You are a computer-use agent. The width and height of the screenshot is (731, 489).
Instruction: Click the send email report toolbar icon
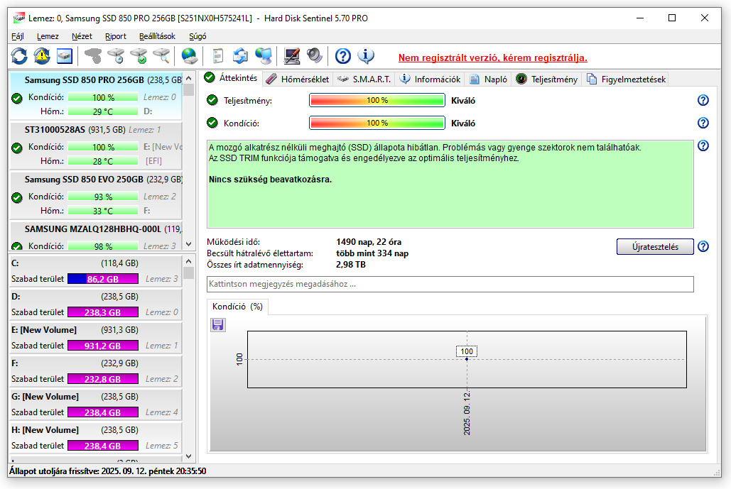coord(240,56)
